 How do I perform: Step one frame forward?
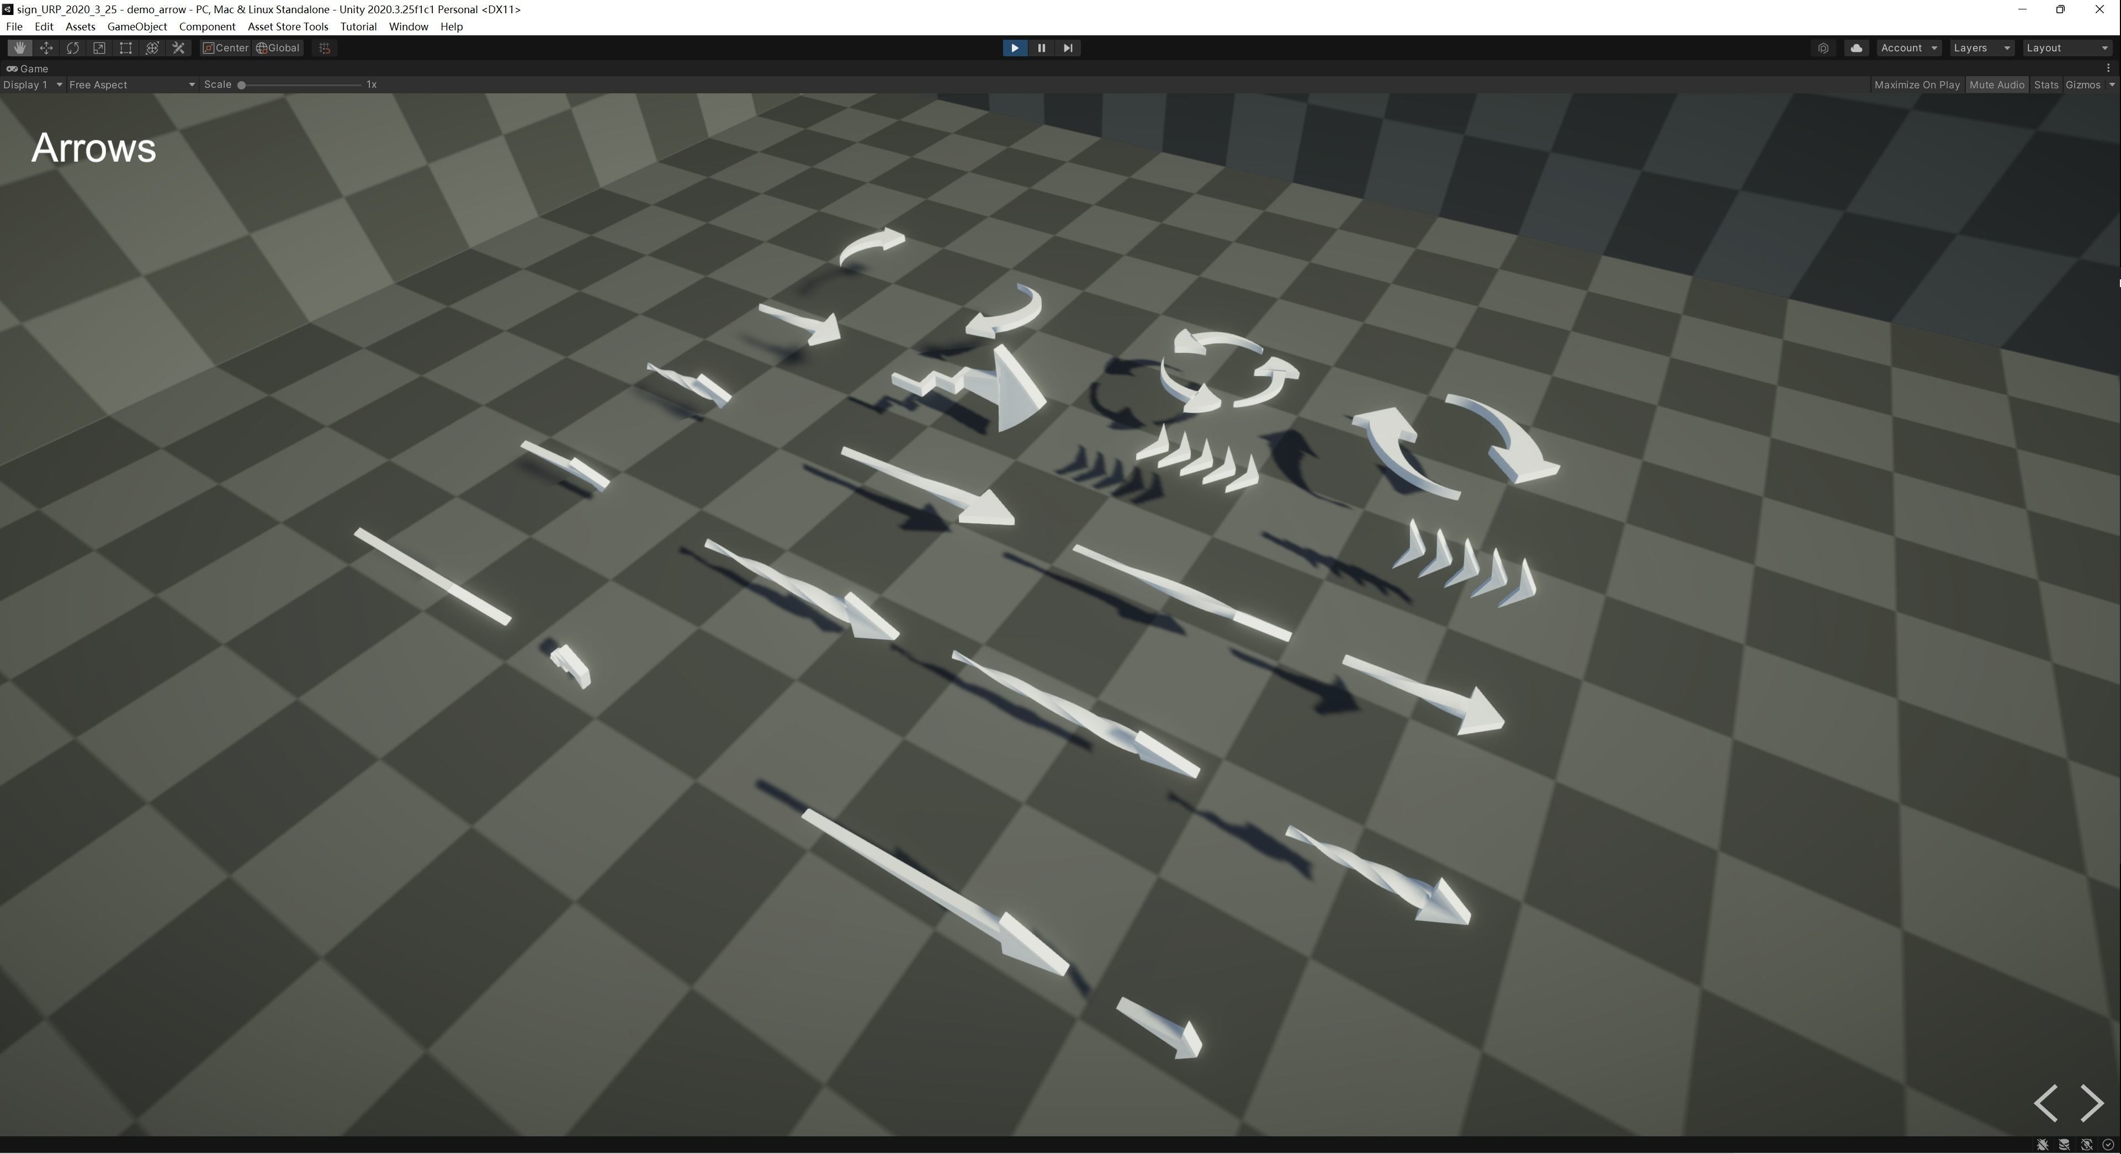[x=1067, y=48]
